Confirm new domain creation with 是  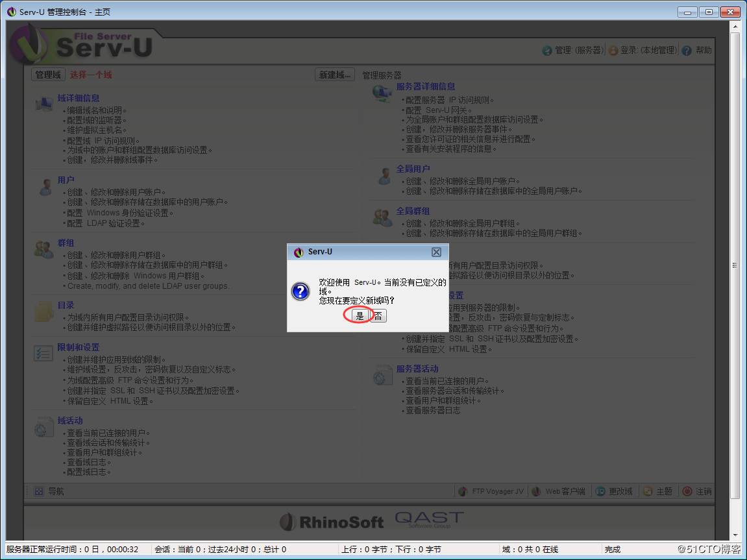click(x=359, y=316)
